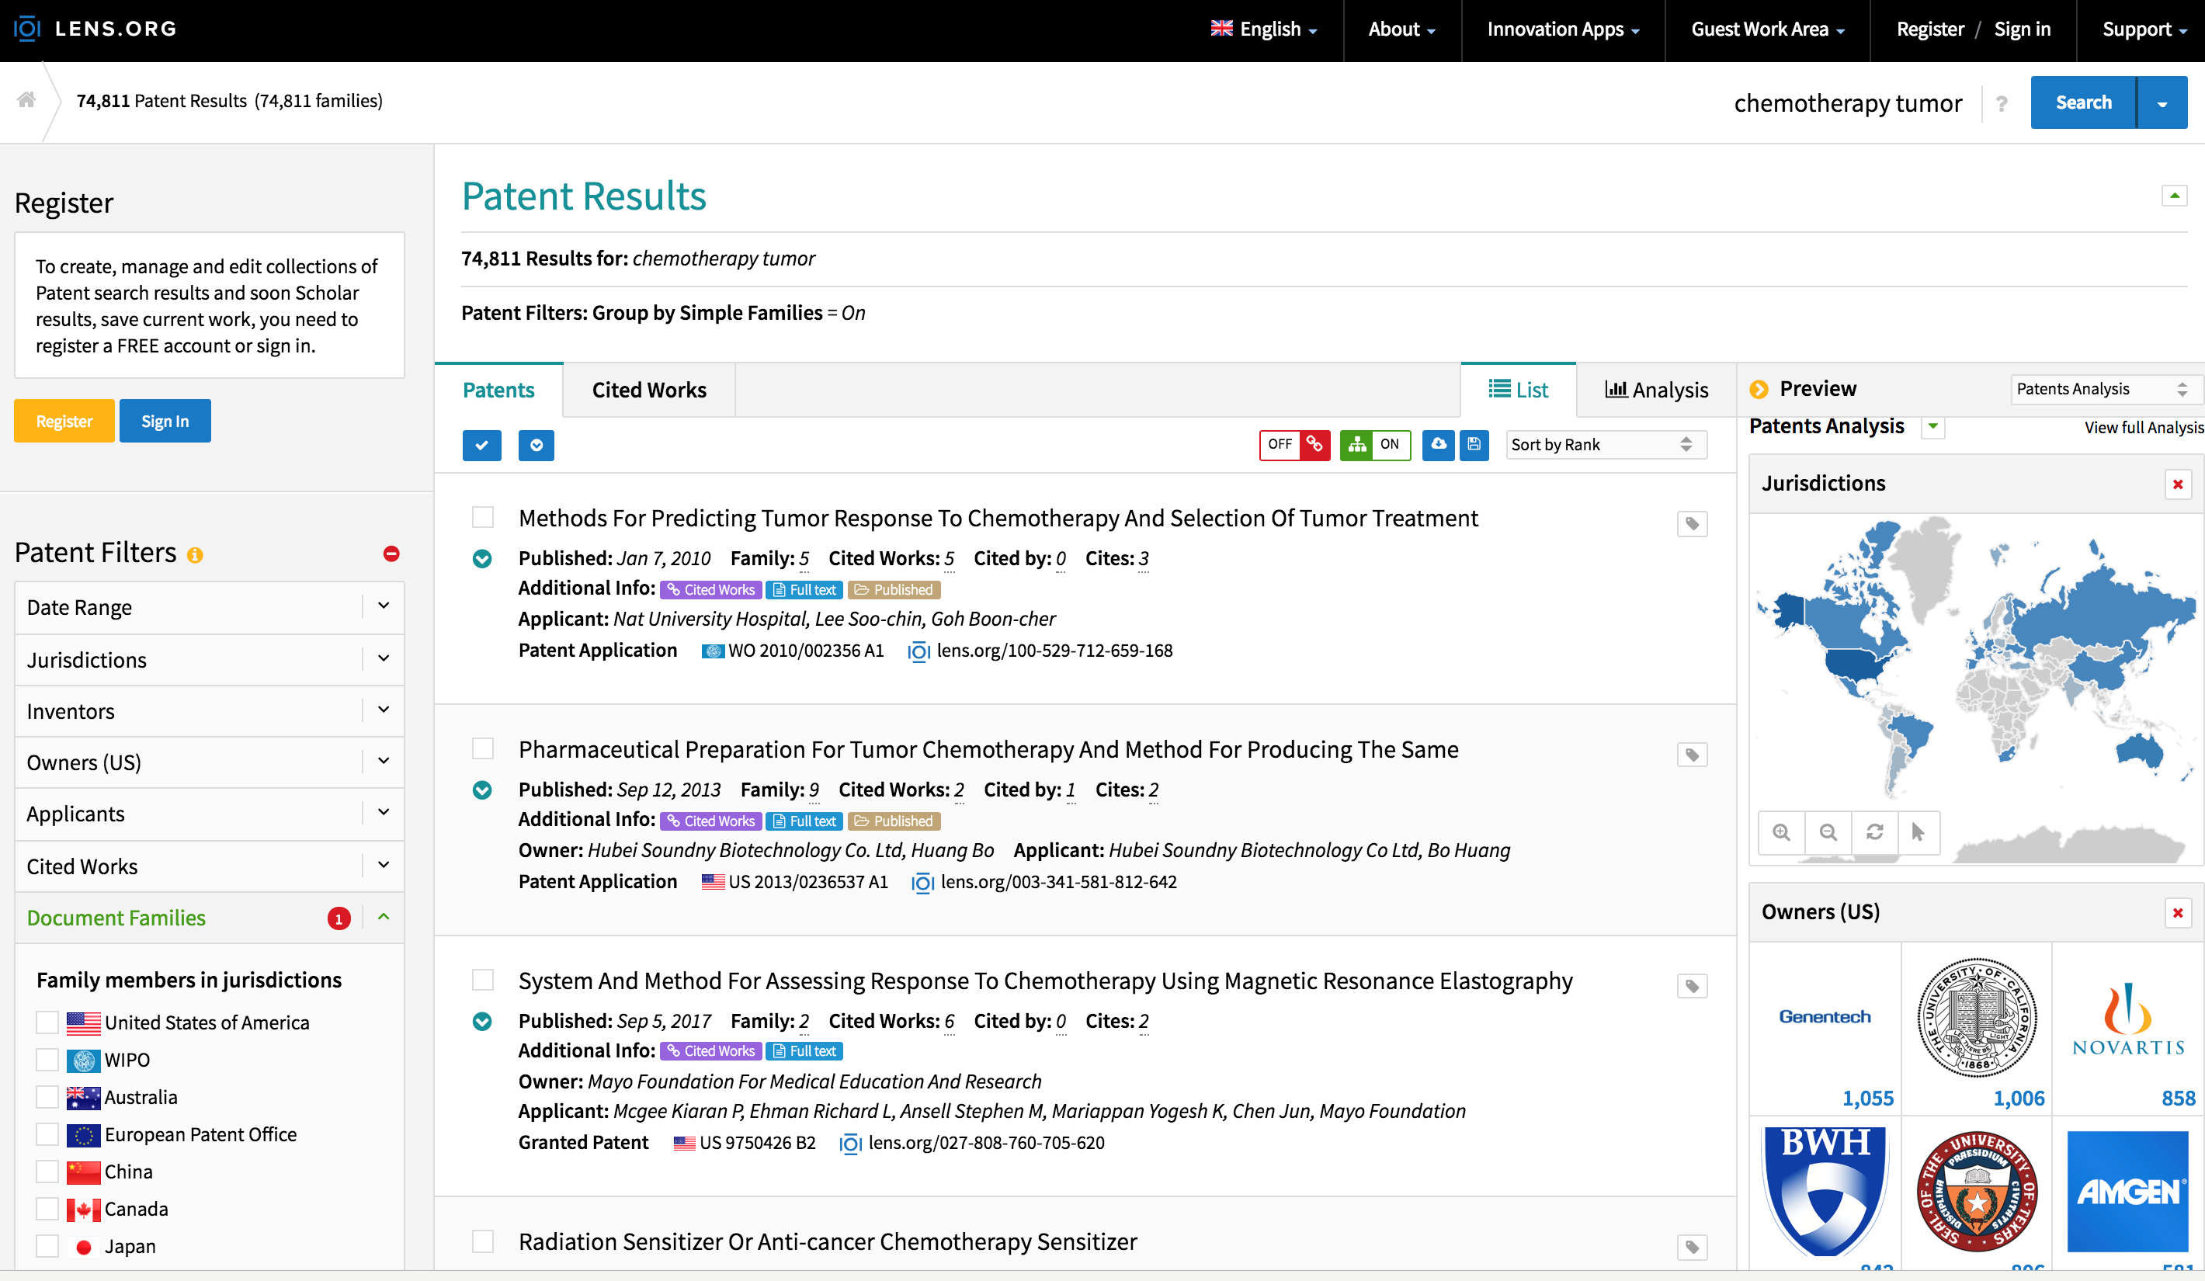The width and height of the screenshot is (2205, 1281).
Task: Click the blue Search button
Action: (2082, 102)
